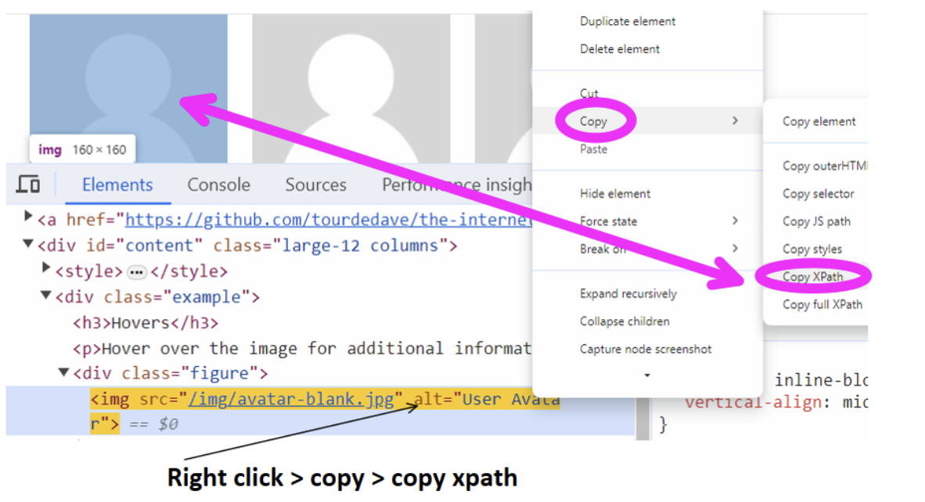
Task: Select Capture node screenshot
Action: tap(645, 349)
